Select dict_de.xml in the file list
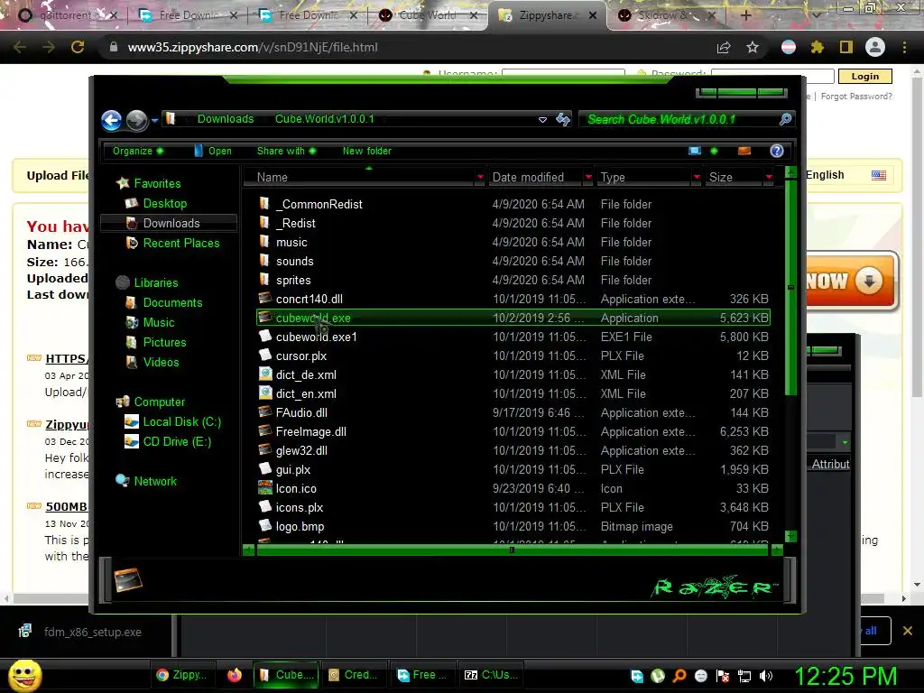Viewport: 924px width, 693px height. tap(306, 374)
